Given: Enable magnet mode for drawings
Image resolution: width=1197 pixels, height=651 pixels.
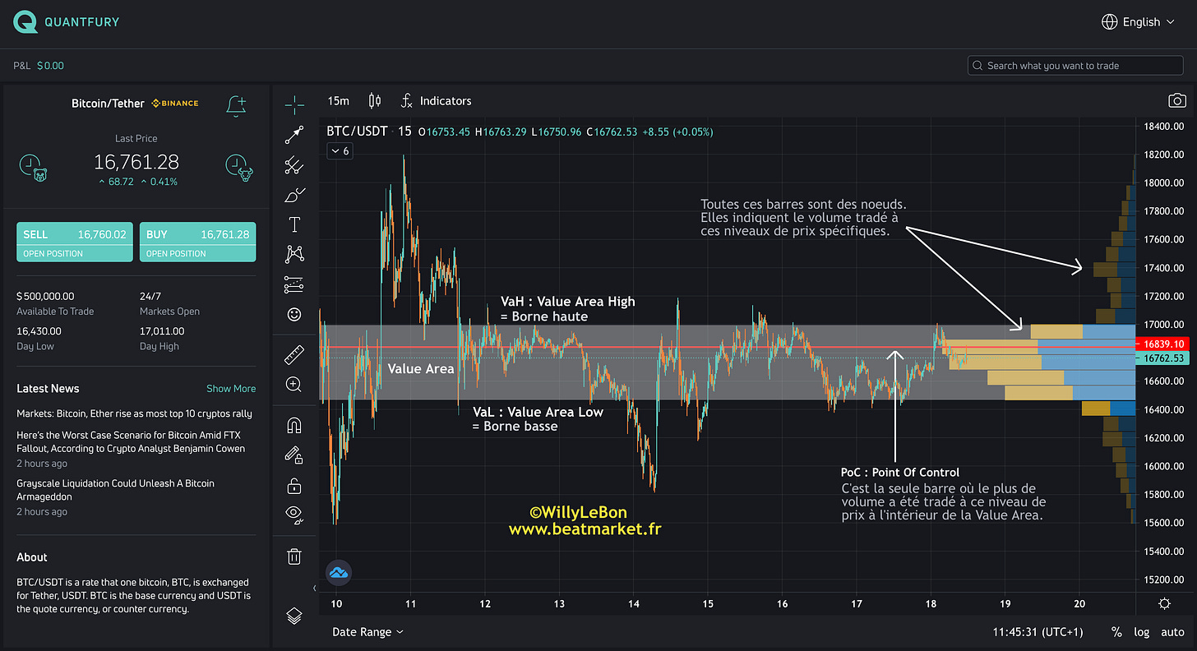Looking at the screenshot, I should 294,425.
